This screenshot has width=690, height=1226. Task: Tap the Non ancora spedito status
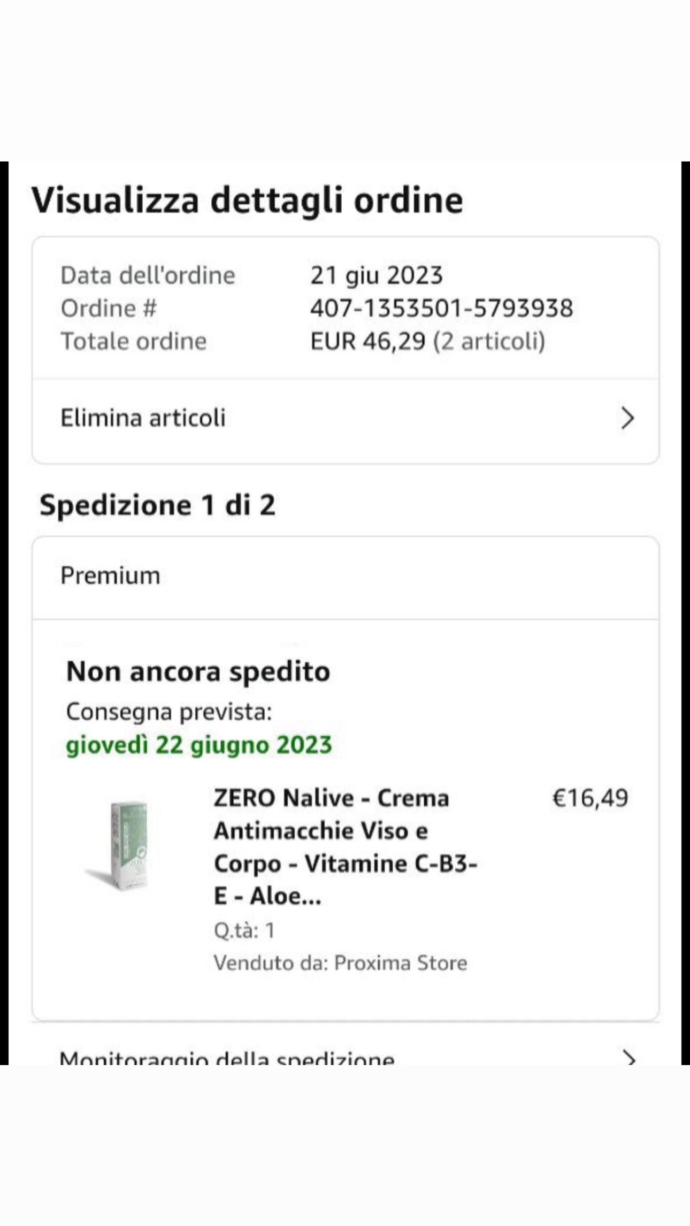coord(198,672)
